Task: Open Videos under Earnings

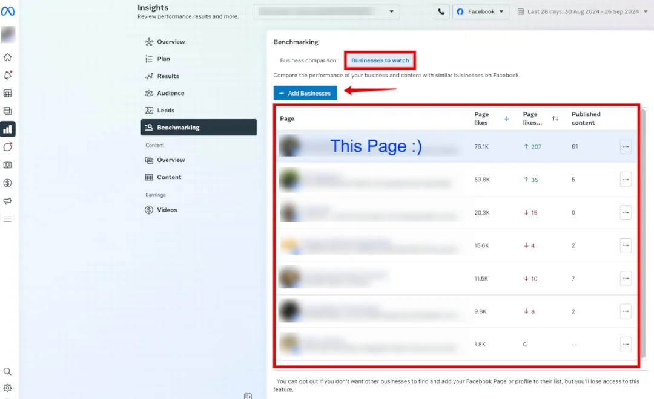Action: point(199,210)
